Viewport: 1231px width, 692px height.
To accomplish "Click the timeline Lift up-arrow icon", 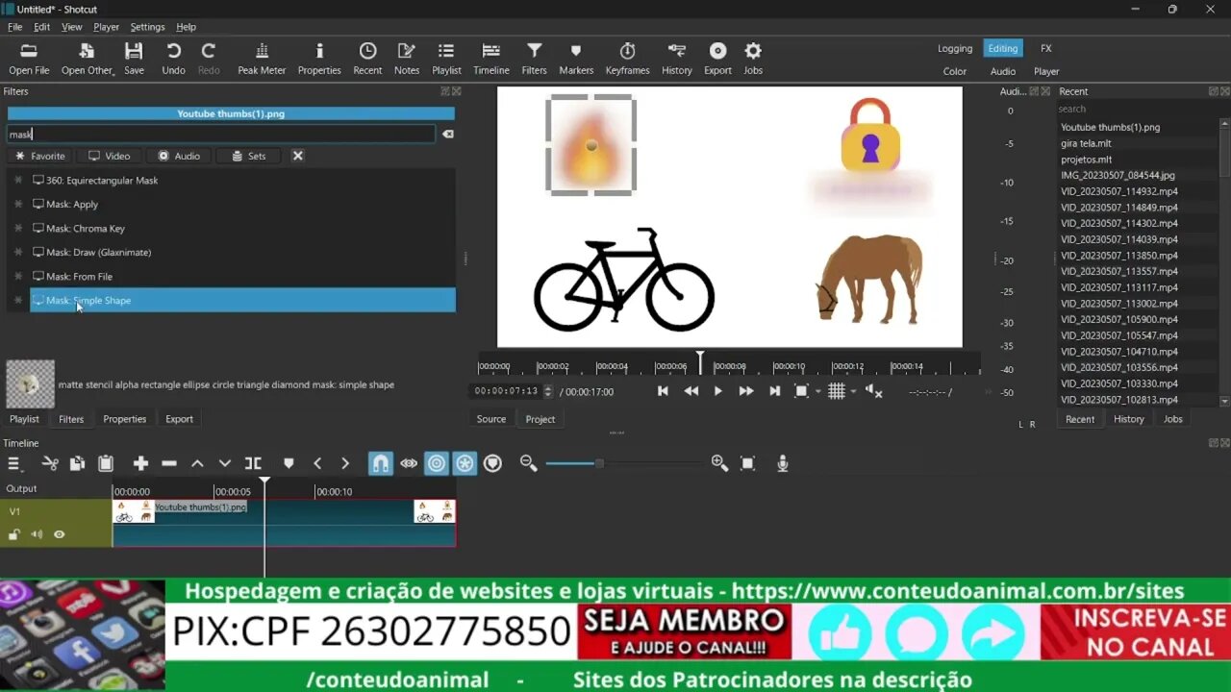I will [x=197, y=463].
